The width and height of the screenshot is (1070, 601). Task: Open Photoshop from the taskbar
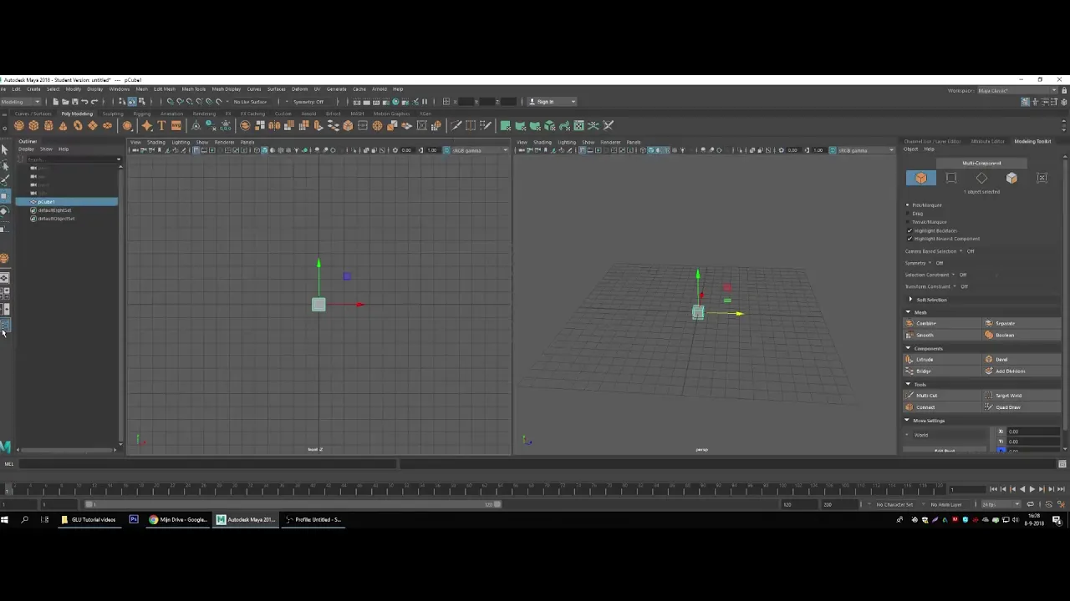pyautogui.click(x=134, y=520)
